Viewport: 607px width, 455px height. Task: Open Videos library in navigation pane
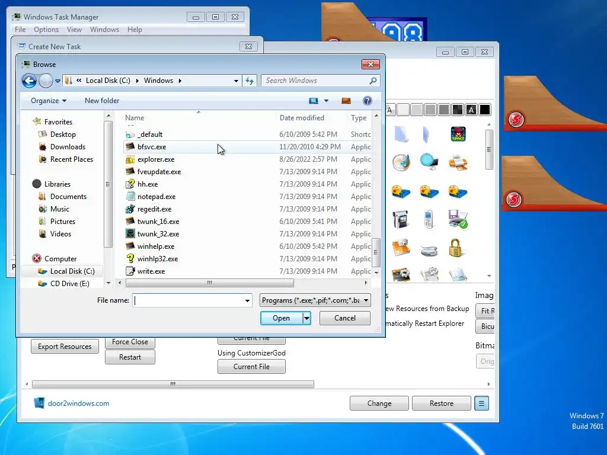click(61, 233)
